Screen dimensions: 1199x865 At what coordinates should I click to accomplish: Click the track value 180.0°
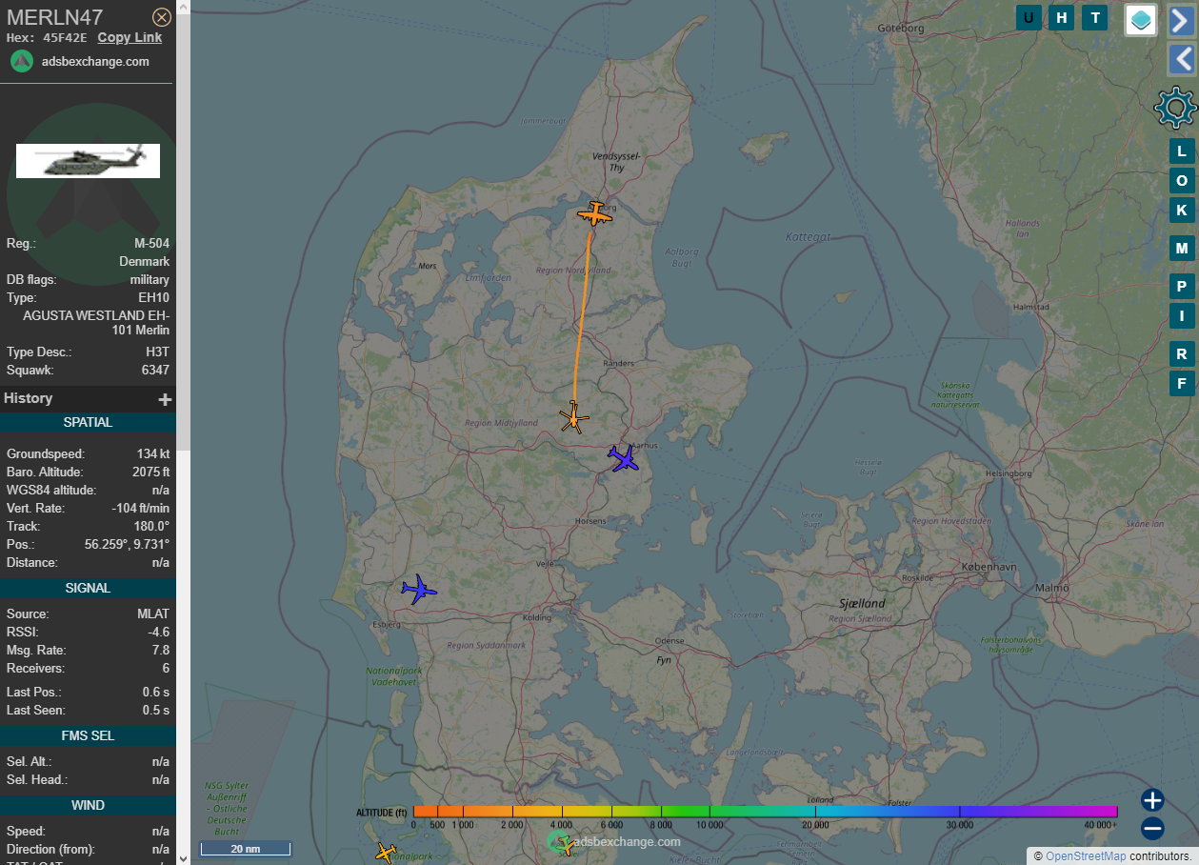tap(153, 527)
